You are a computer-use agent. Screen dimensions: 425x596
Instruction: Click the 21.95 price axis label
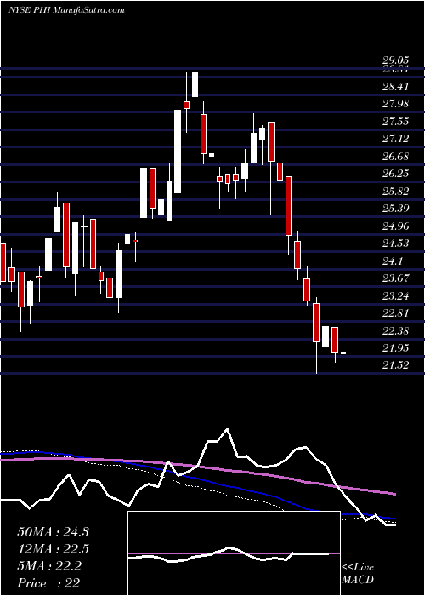pos(395,348)
